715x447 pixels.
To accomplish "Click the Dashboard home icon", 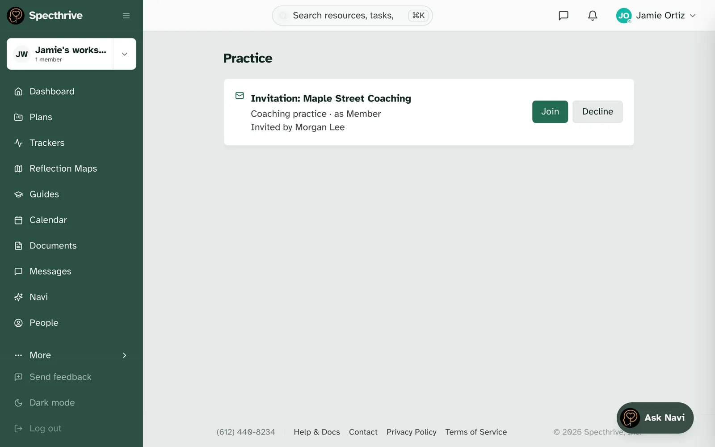I will pyautogui.click(x=18, y=92).
